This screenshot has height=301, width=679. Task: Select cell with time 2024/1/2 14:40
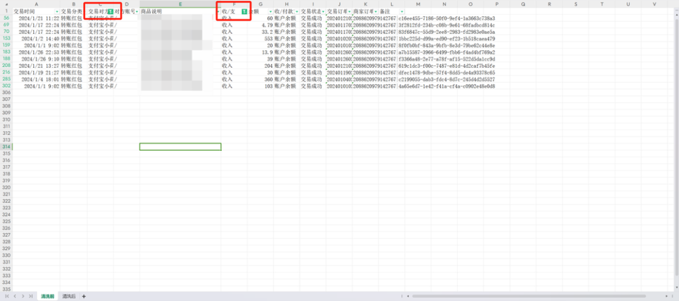tap(36, 38)
